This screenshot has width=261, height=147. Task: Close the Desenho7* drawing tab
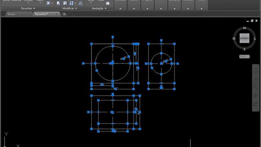point(57,14)
